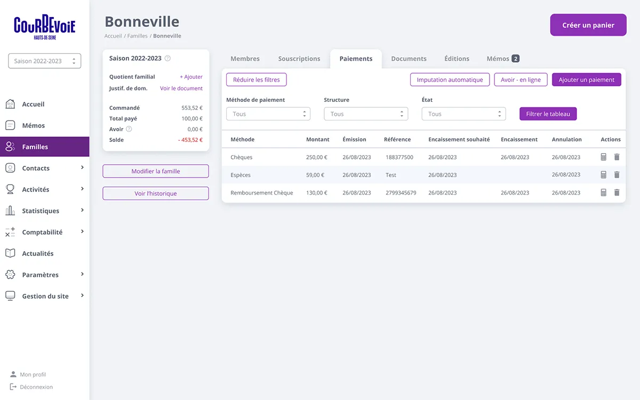This screenshot has height=400, width=640.
Task: Open the Voir le document link
Action: click(x=181, y=89)
